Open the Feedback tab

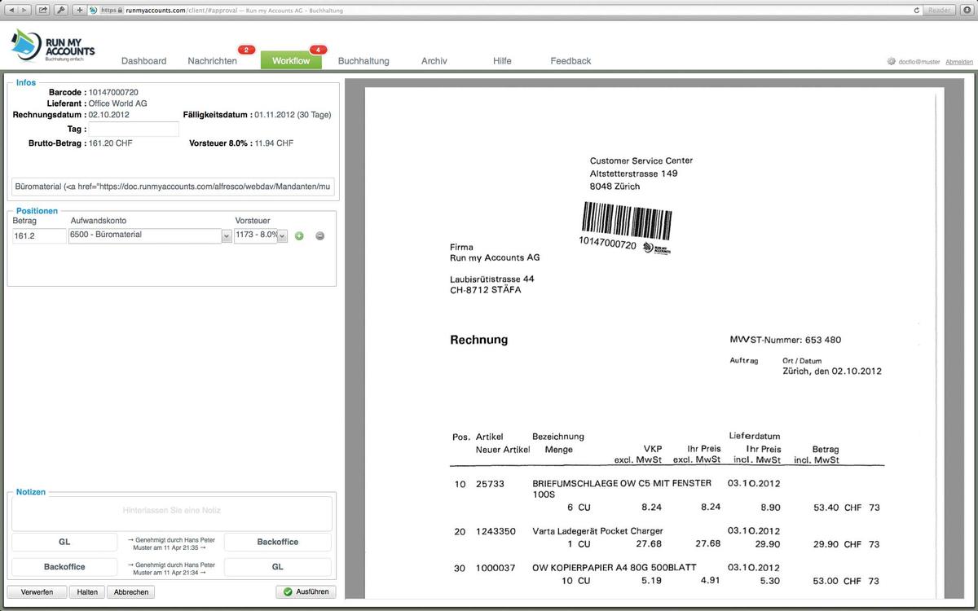(570, 61)
